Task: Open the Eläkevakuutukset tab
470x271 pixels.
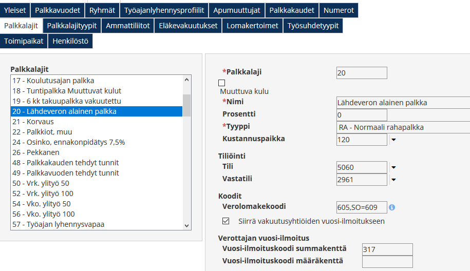Action: 188,26
